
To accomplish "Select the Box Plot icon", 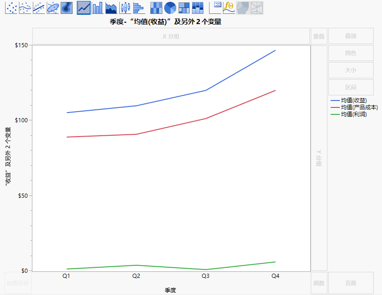I will (125, 8).
